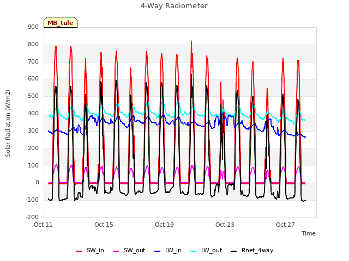Click the 700 y-axis tick label
The image size is (349, 261).
tap(33, 61)
